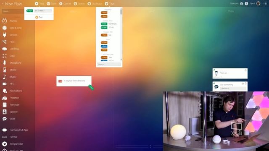The image size is (269, 151).
Task: Open the Date & Time category
Action: (x=12, y=28)
